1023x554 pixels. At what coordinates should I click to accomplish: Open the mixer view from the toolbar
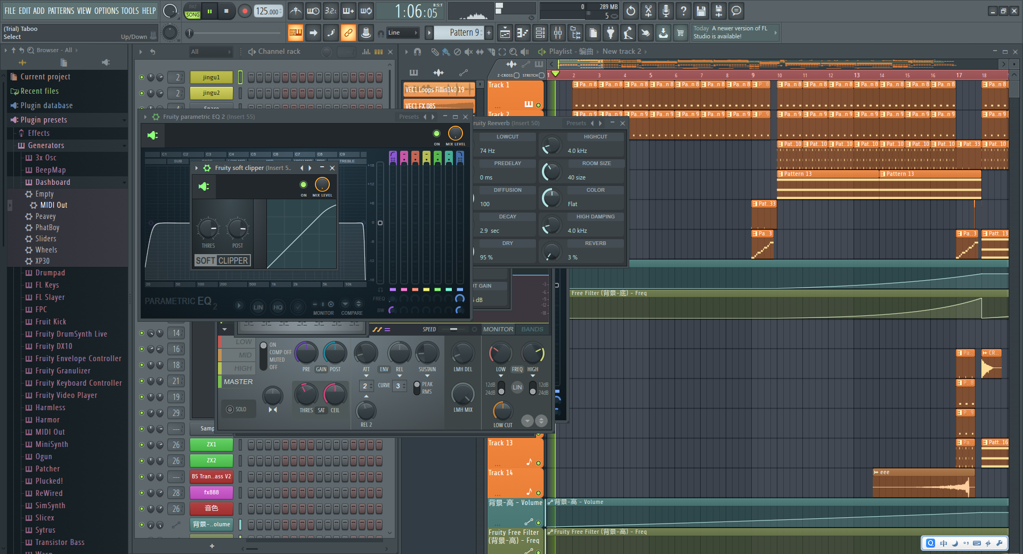click(x=557, y=33)
